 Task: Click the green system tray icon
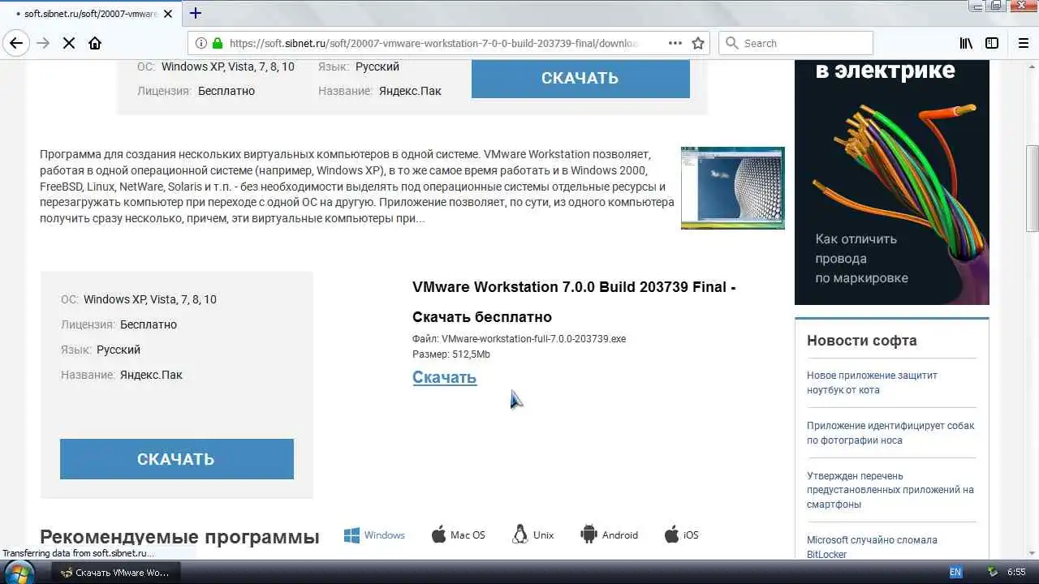(992, 572)
